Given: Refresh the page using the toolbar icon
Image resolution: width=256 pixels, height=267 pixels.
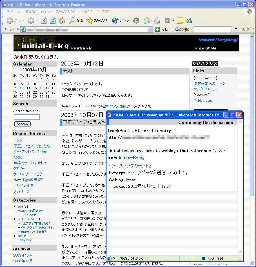Looking at the screenshot, I should [53, 21].
